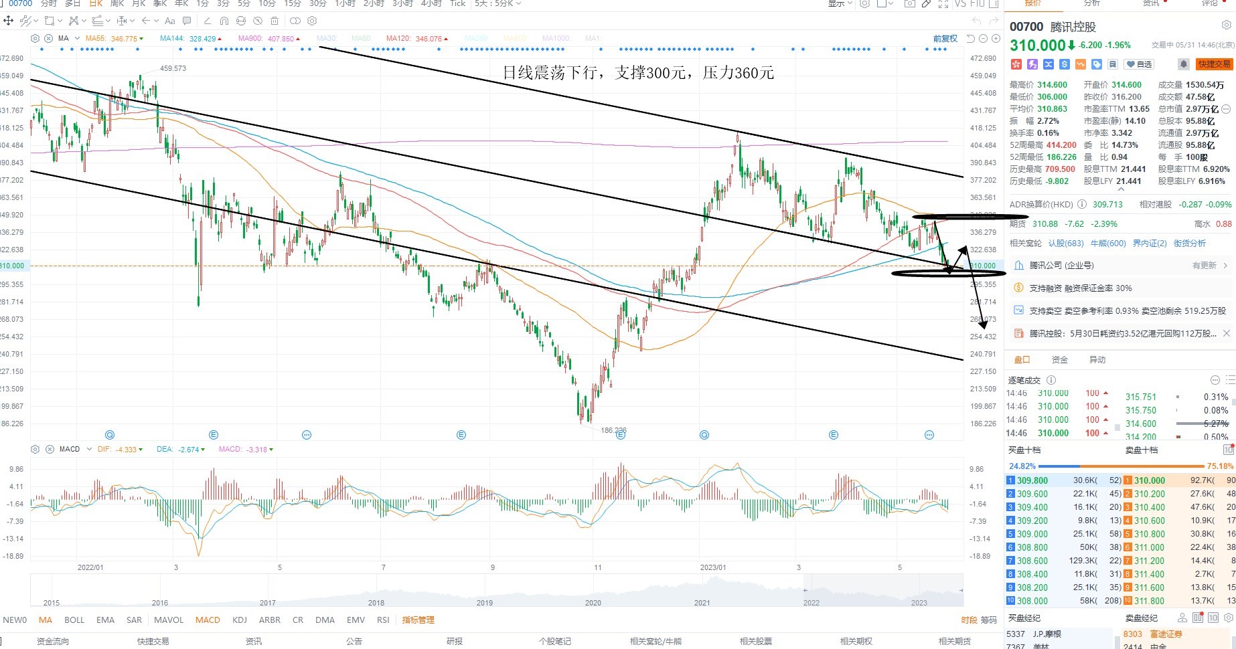Dismiss the 腾讯控股 buyback news notice
This screenshot has height=649, width=1236.
[x=1227, y=333]
